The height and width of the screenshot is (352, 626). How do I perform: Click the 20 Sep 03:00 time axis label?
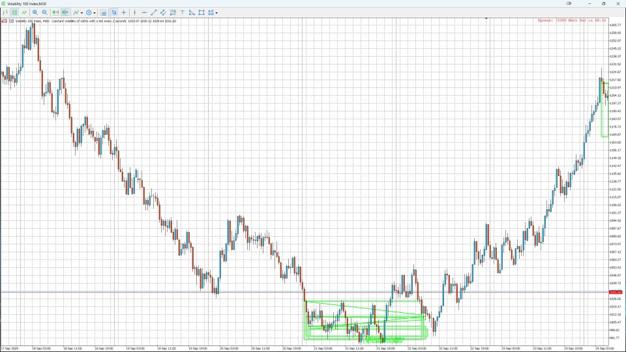click(229, 348)
